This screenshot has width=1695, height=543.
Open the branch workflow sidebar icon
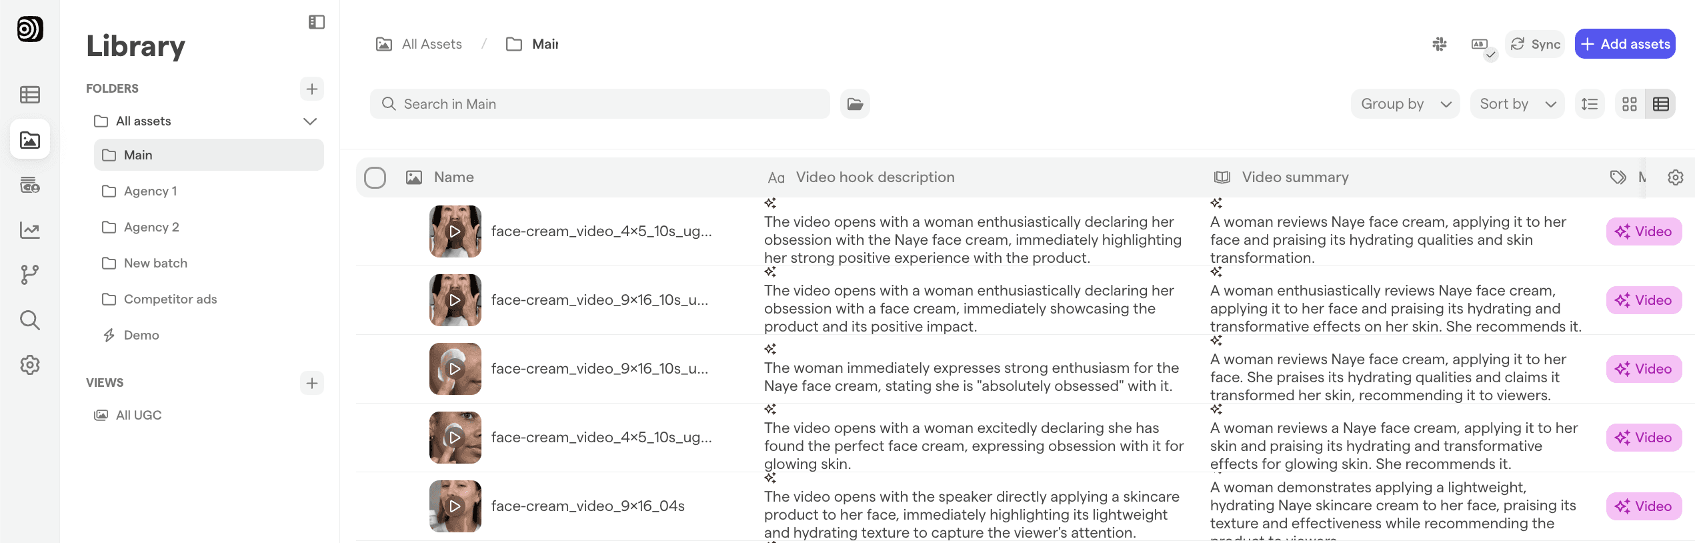click(30, 275)
